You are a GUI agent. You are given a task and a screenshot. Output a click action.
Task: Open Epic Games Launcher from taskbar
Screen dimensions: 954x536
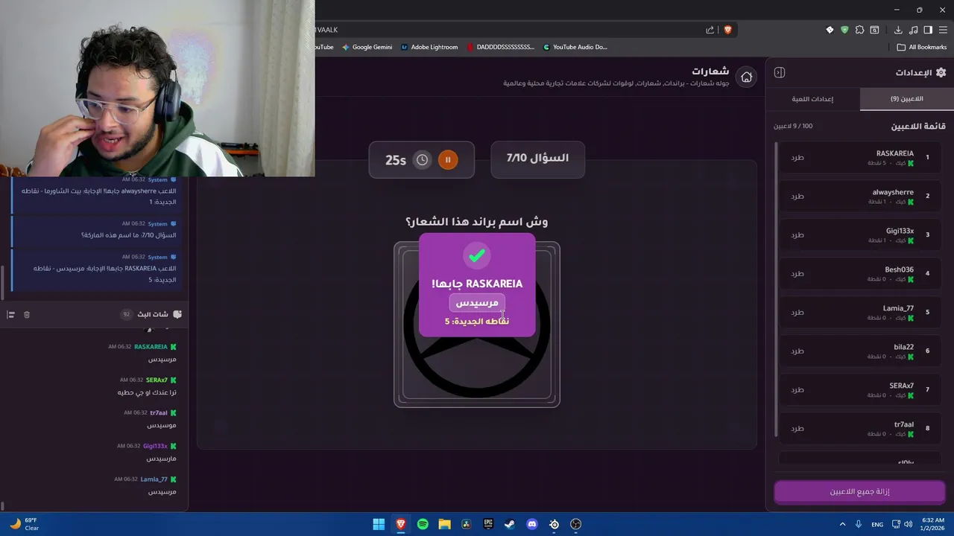pos(488,524)
